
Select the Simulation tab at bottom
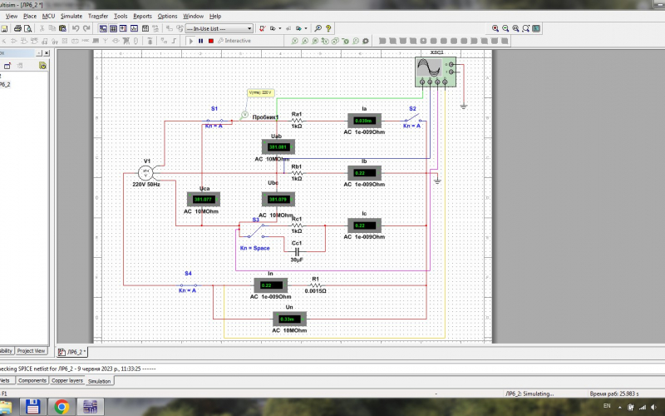coord(99,381)
